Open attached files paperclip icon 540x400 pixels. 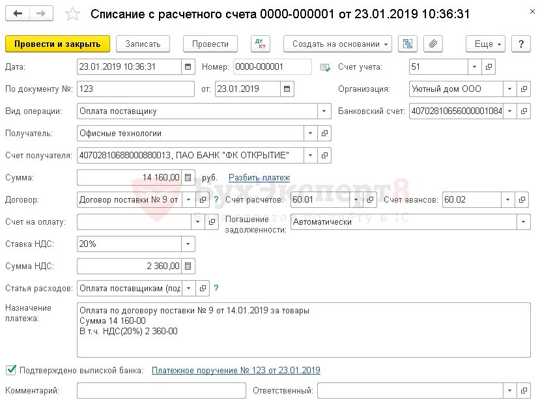pyautogui.click(x=433, y=44)
